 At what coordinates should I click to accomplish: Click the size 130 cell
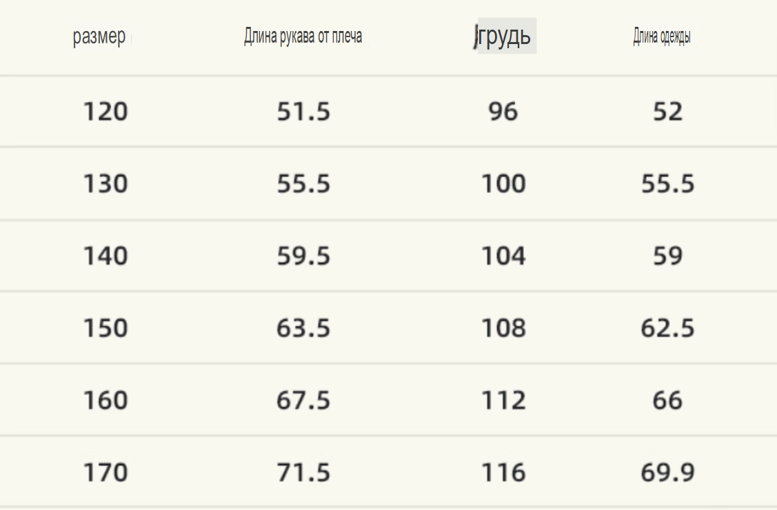point(105,184)
